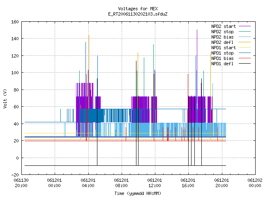Viewport: 263px width, 197px height.
Task: Click the black NPD1 defl legend line
Action: (x=245, y=64)
